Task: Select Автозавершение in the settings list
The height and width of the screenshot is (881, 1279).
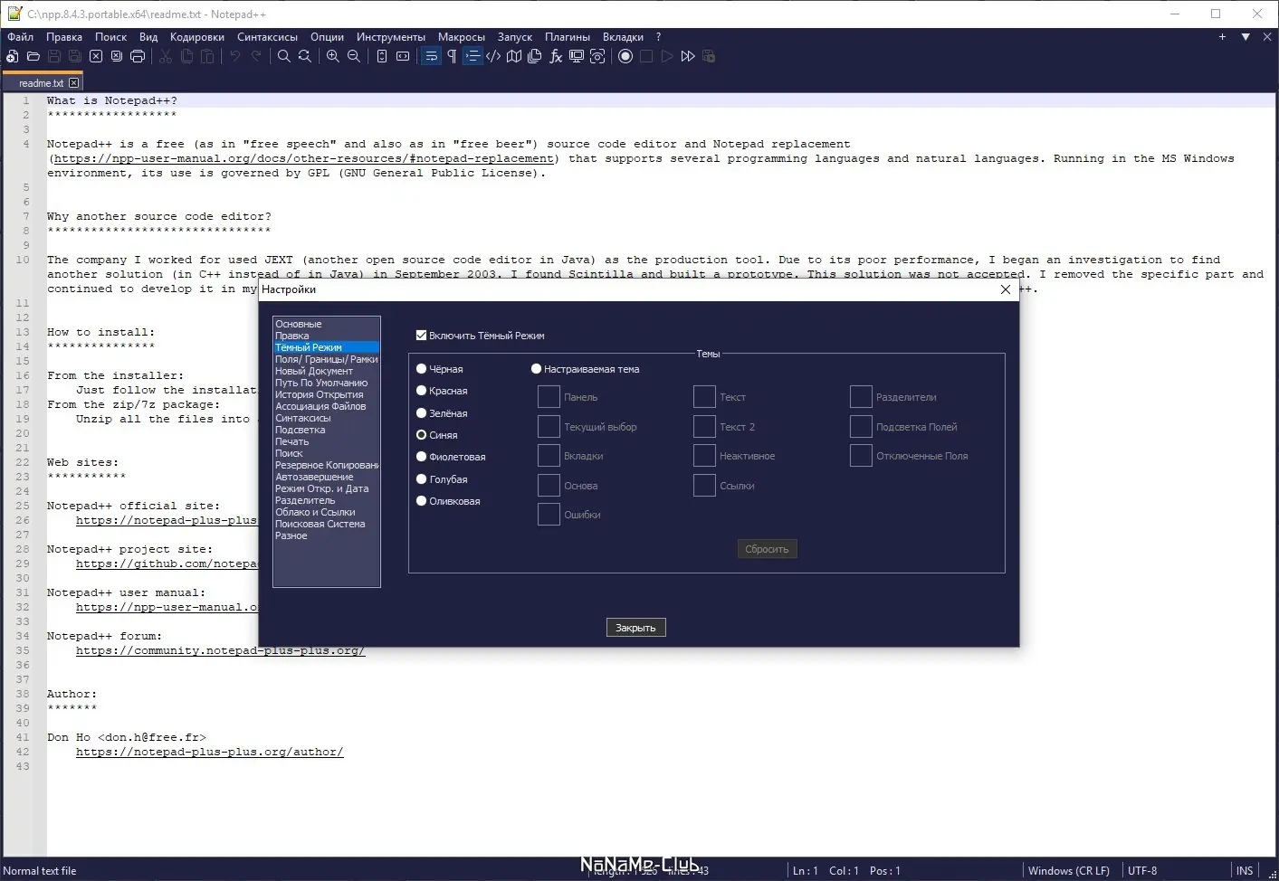Action: (326, 477)
